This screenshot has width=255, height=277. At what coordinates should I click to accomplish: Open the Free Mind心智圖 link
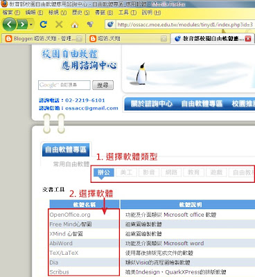point(71,224)
